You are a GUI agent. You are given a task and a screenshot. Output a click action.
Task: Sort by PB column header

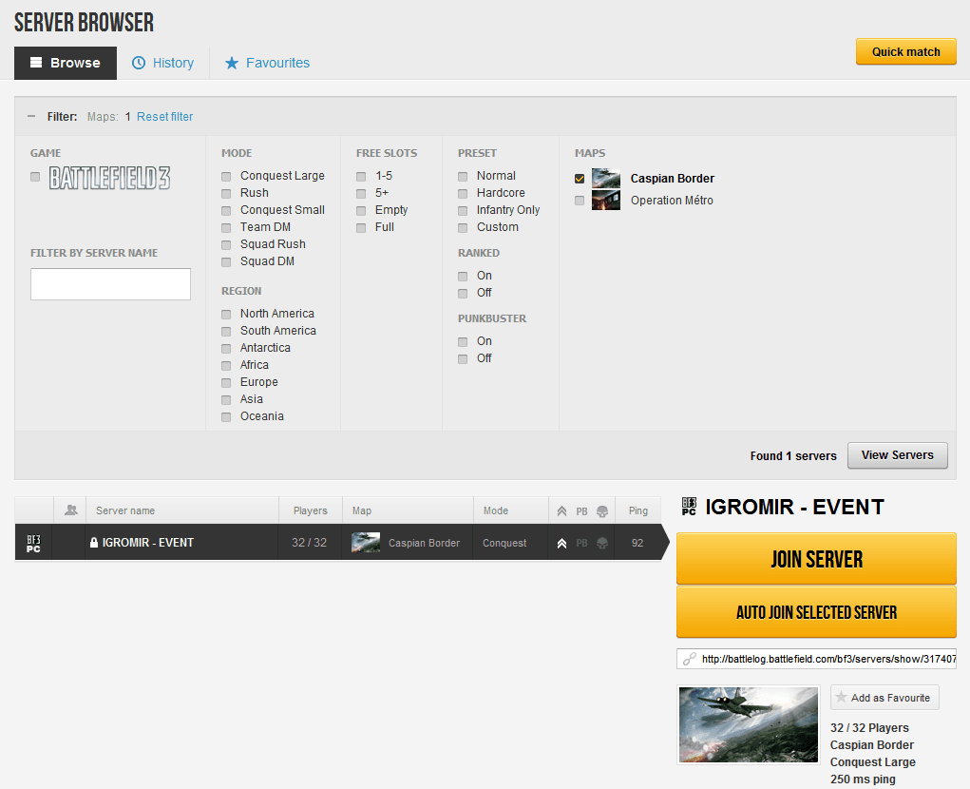click(581, 511)
